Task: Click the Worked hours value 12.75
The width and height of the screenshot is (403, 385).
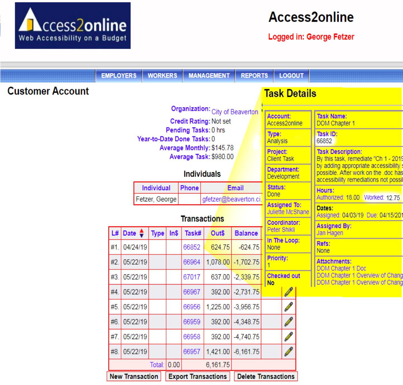Action: 393,198
